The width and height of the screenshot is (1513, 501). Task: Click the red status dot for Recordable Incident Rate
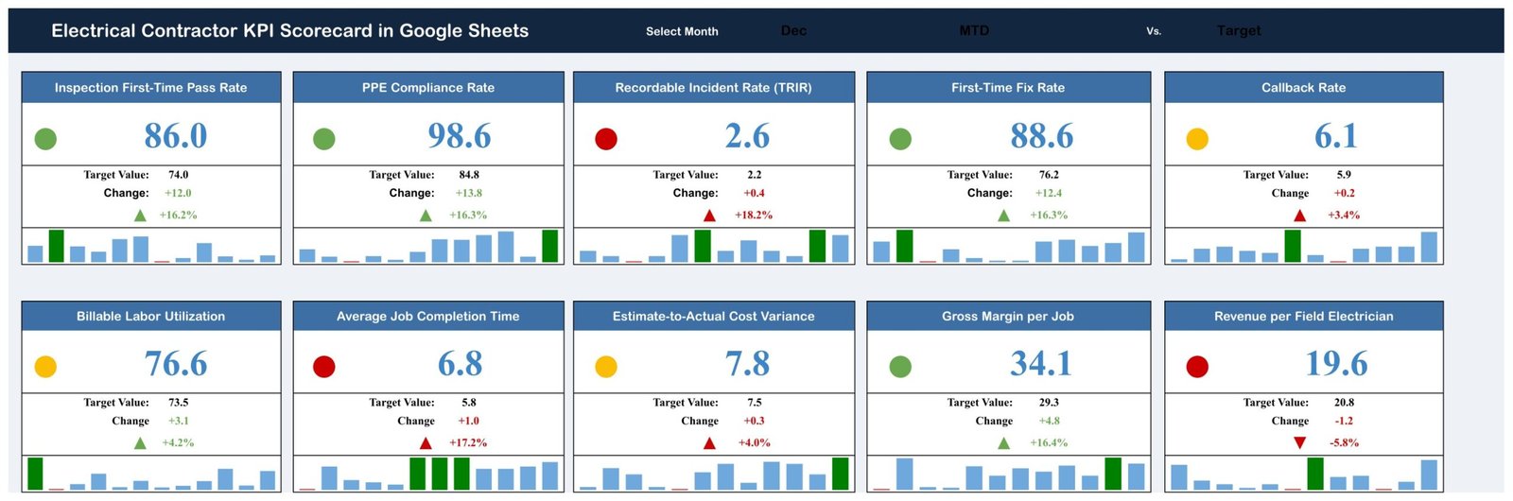tap(606, 139)
